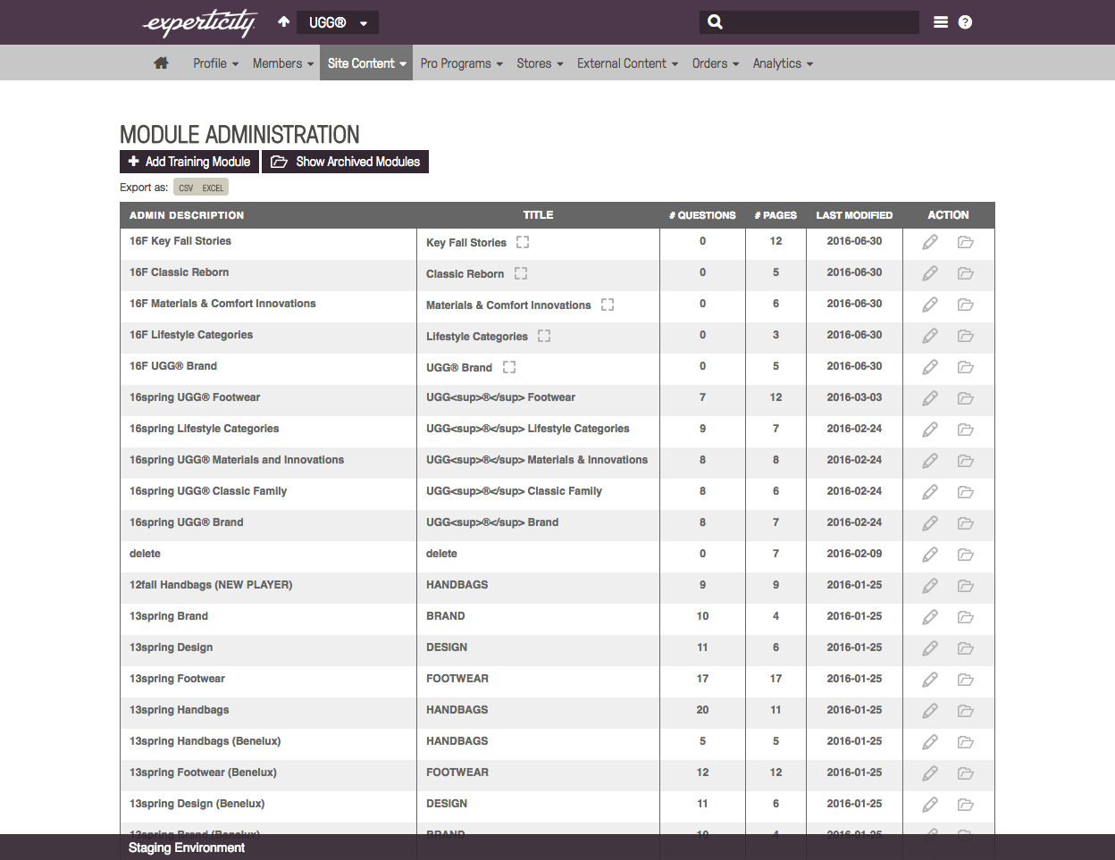
Task: Click Show Archived Modules button
Action: tap(345, 162)
